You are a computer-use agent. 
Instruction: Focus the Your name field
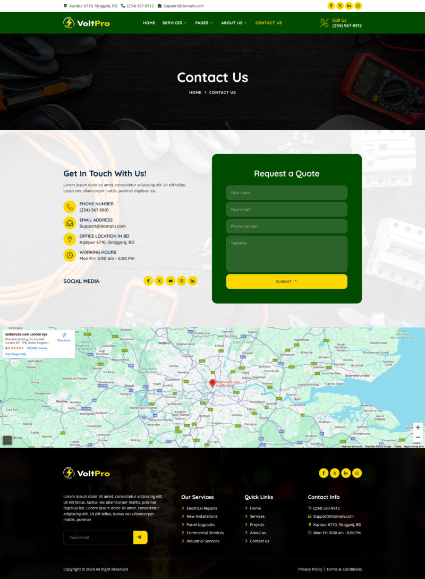pos(287,193)
